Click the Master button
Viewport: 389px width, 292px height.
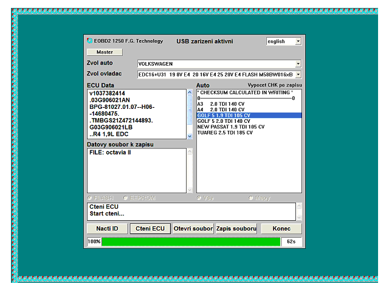pos(105,52)
